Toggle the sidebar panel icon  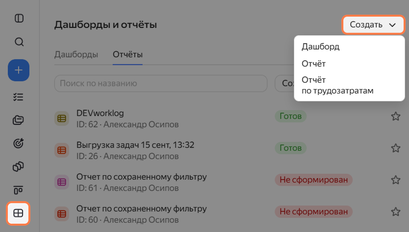pos(19,18)
